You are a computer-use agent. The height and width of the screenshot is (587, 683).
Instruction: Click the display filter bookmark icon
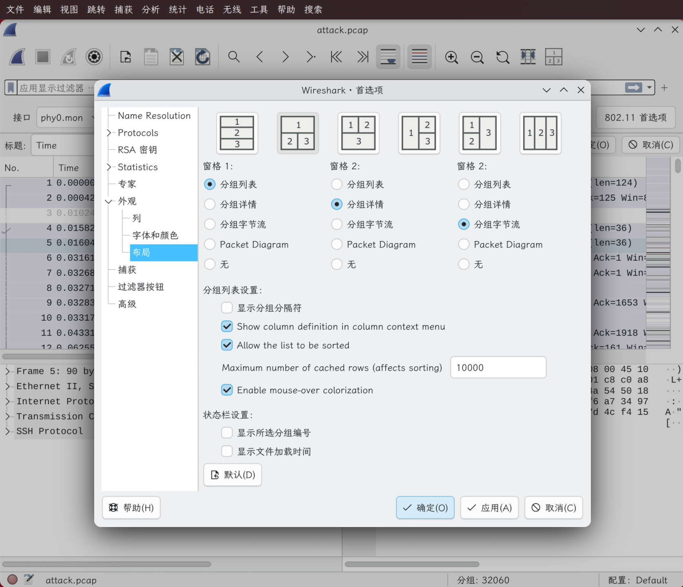(x=11, y=87)
